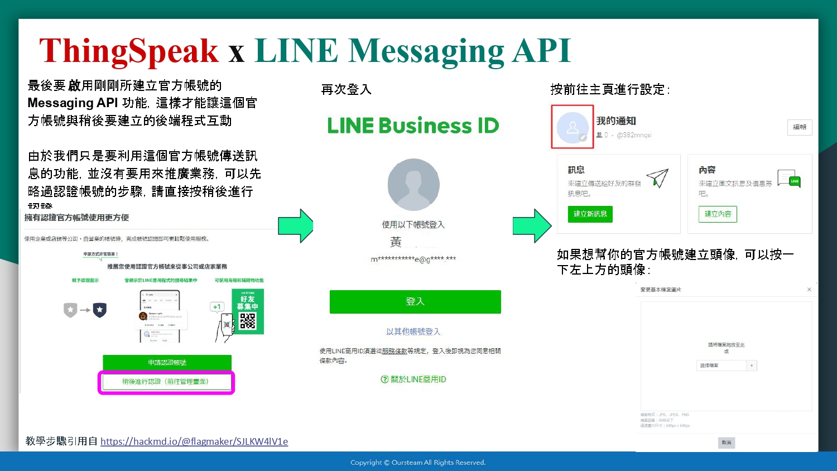Click the 建立新訊息 button

pyautogui.click(x=590, y=214)
